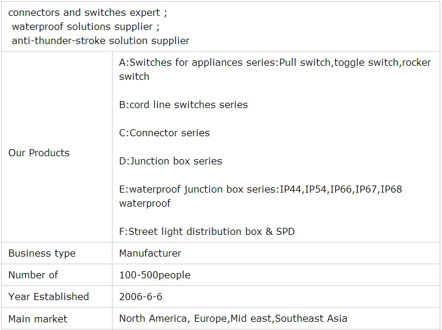Screen dimensions: 442x330
Task: Click the 'Main market' row label
Action: coord(38,319)
